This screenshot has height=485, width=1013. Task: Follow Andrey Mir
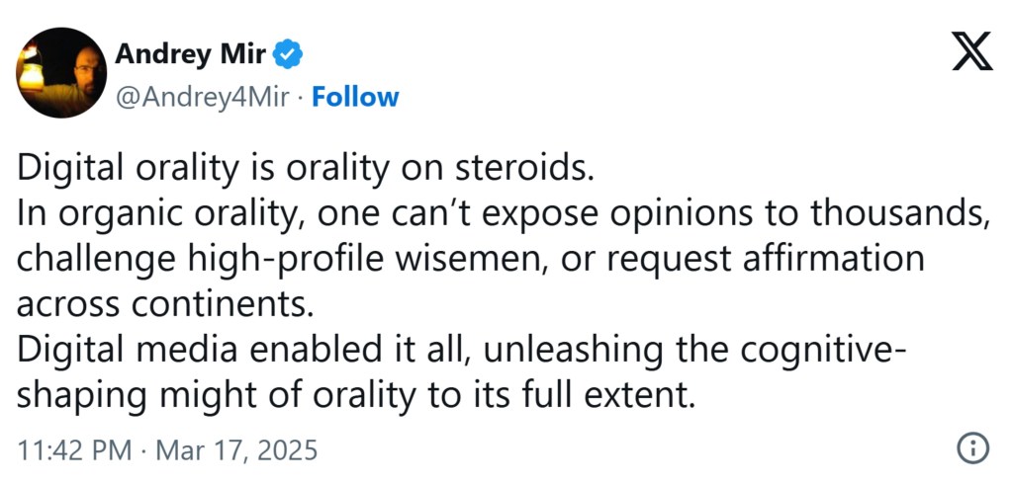click(356, 97)
